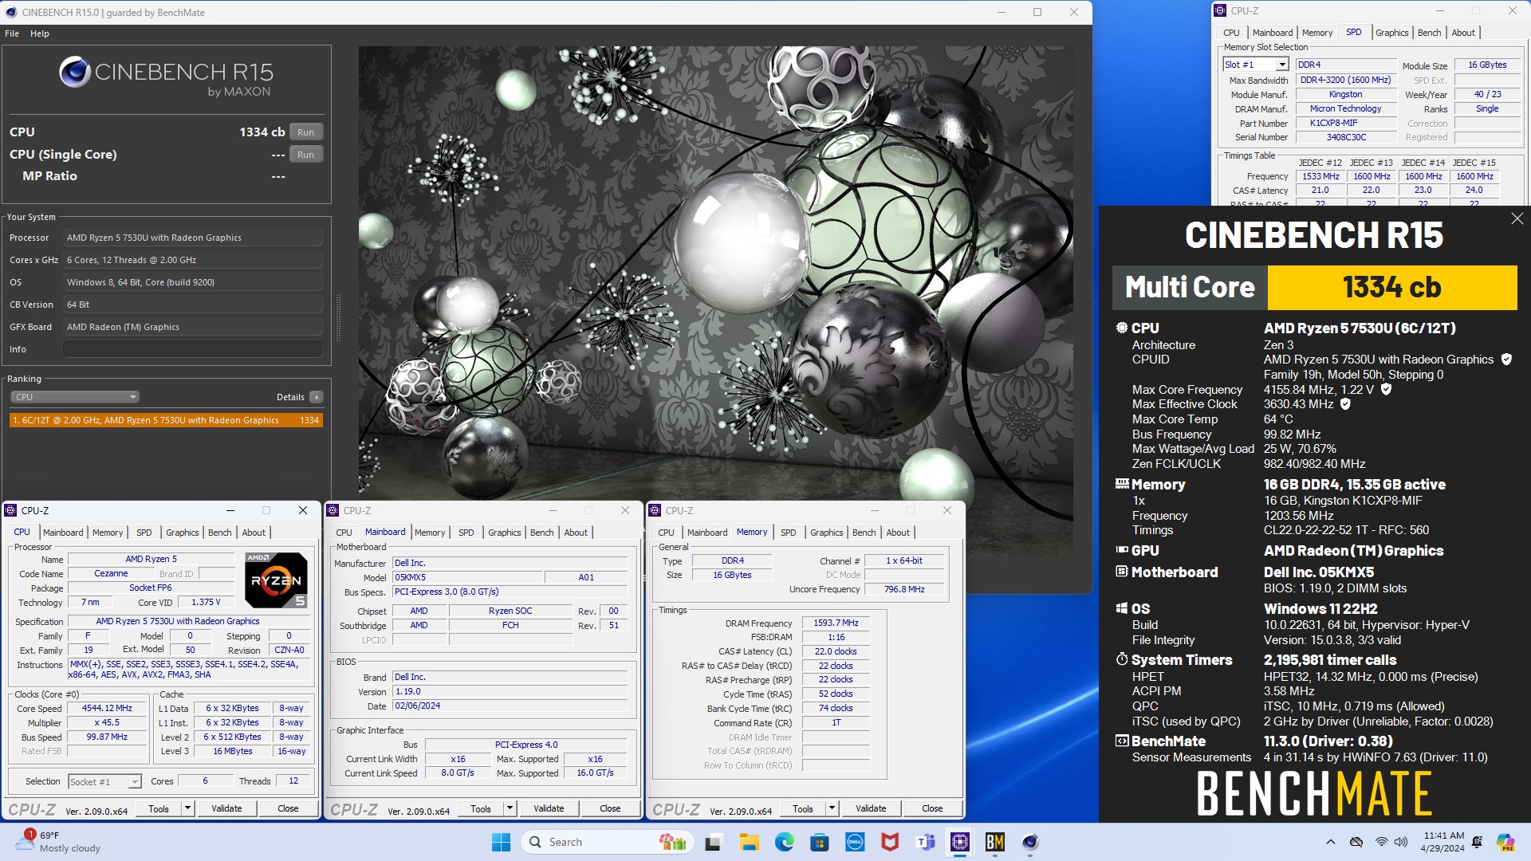The image size is (1531, 861).
Task: Click the Ryzen 5 logo in CPU-Z
Action: coord(276,580)
